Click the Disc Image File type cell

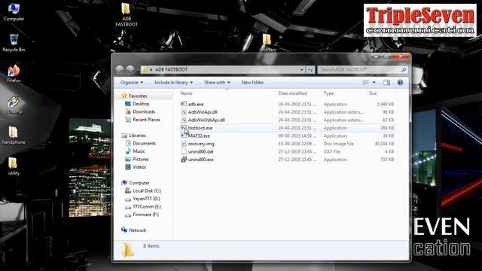tap(338, 144)
